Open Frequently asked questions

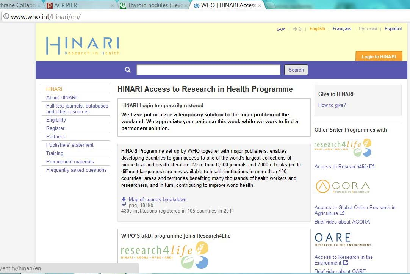(x=76, y=170)
